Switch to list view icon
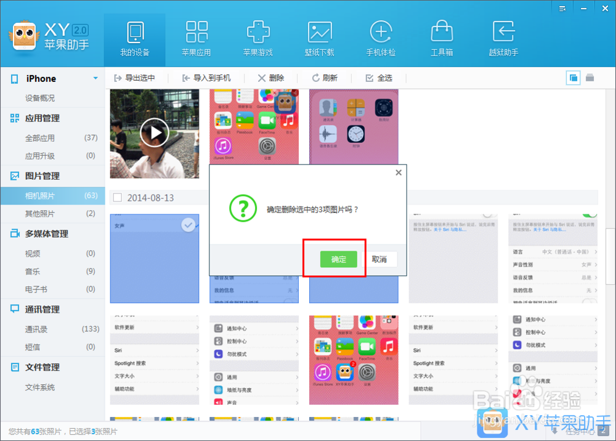The image size is (616, 441). point(590,78)
